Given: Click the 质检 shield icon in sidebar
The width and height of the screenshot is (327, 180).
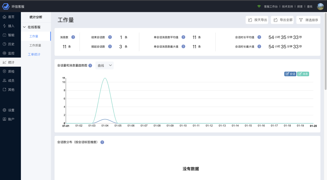Looking at the screenshot, I should [x=4, y=71].
